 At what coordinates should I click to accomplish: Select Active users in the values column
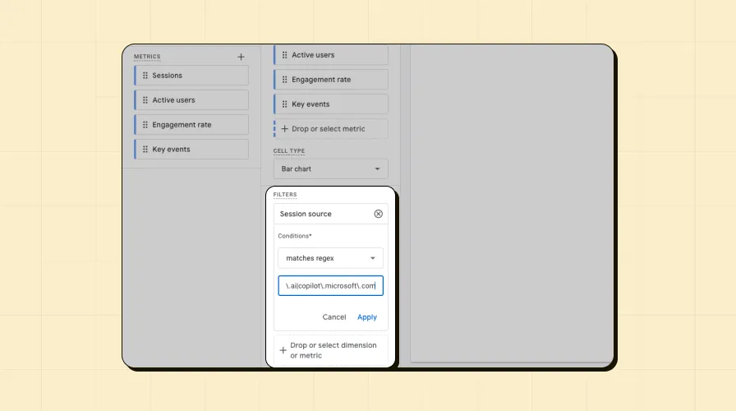[331, 55]
